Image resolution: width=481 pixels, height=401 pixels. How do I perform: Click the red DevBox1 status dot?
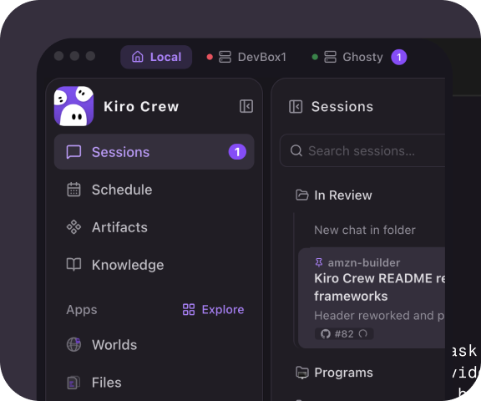tap(210, 57)
